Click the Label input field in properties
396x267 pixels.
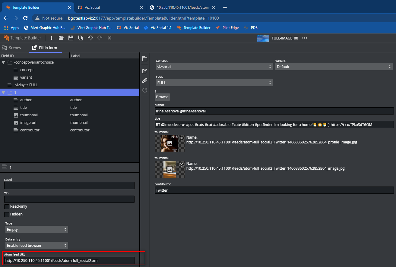[x=69, y=186]
